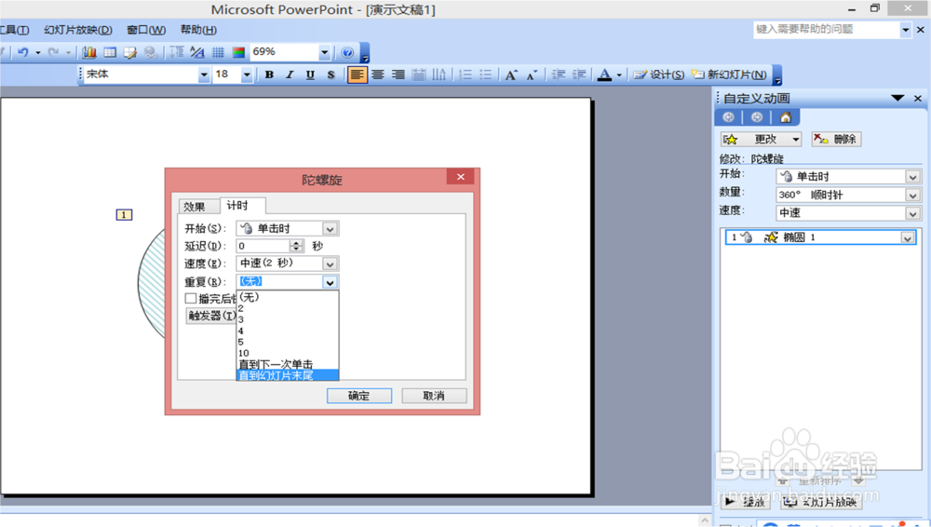Open the font size 18 dropdown
The width and height of the screenshot is (931, 527).
[x=247, y=74]
